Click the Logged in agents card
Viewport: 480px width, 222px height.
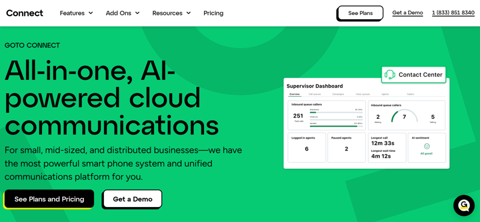[307, 147]
